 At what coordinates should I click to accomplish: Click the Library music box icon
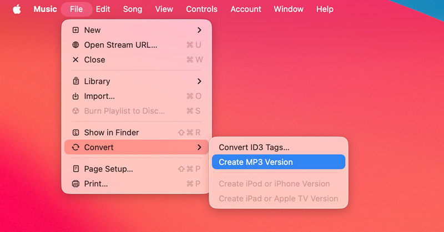(75, 81)
